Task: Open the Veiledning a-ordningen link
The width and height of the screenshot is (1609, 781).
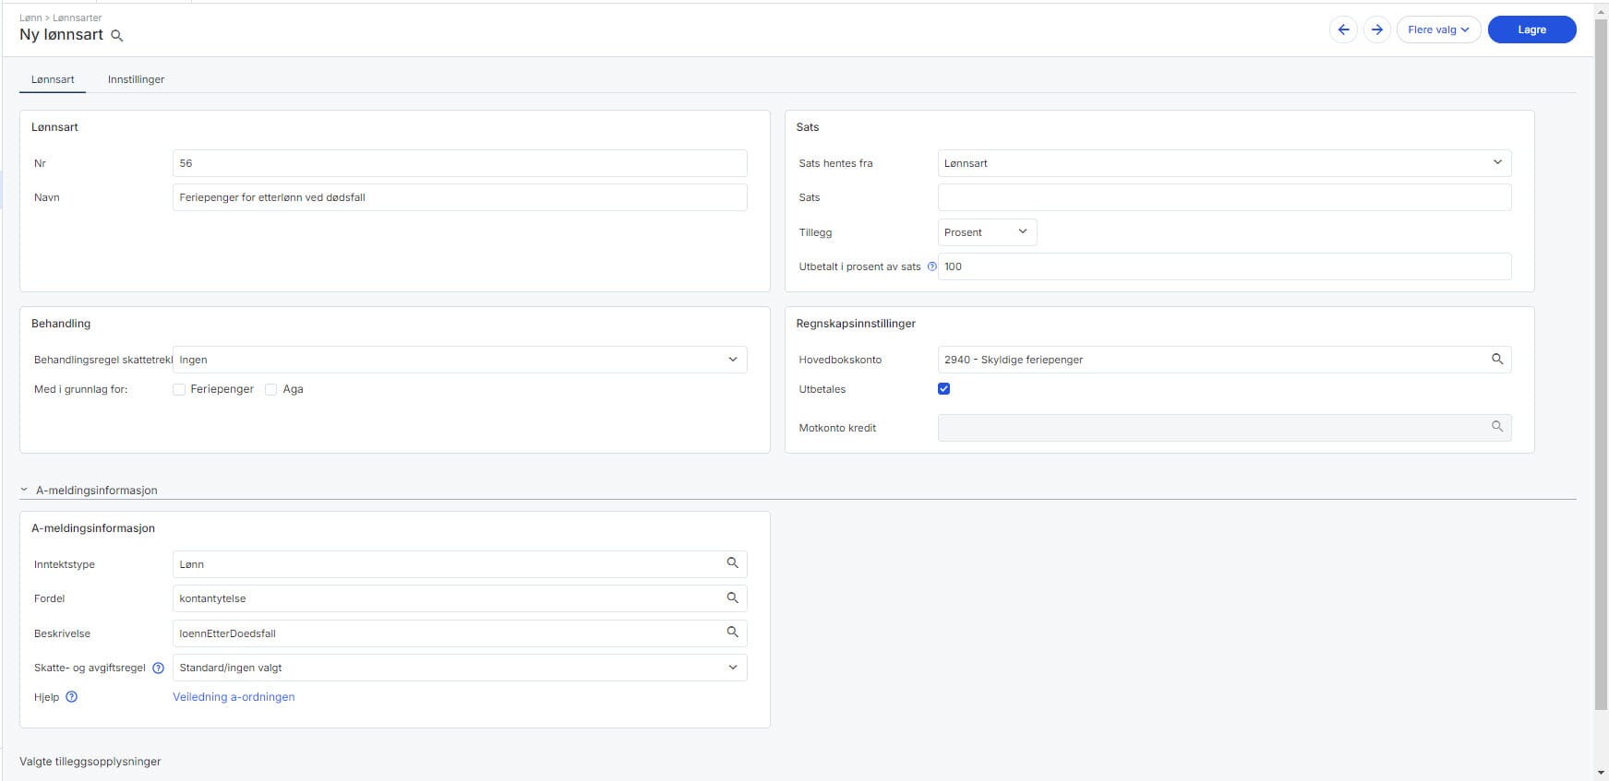Action: 234,697
